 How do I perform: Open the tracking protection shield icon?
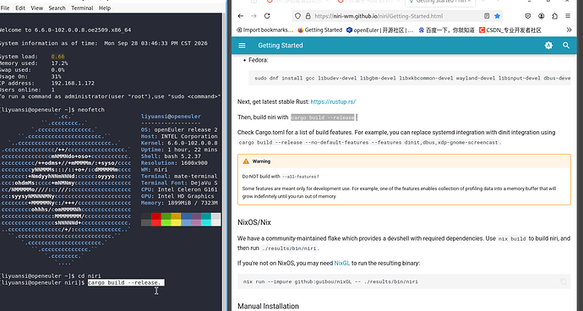[x=297, y=16]
